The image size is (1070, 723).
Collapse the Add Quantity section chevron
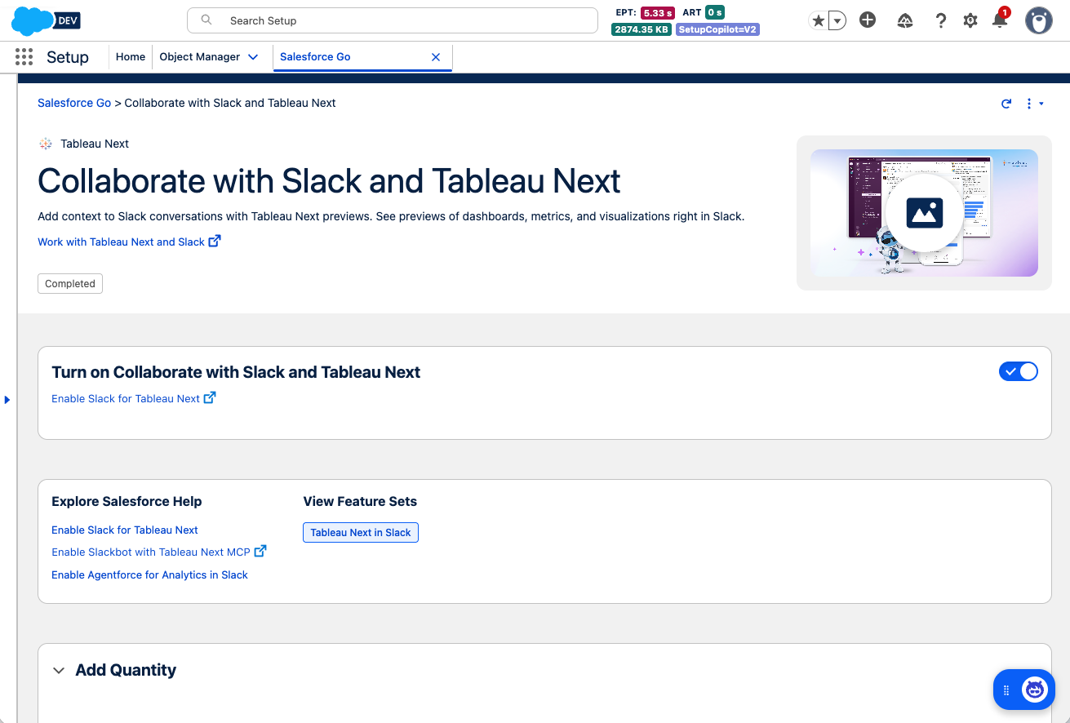coord(59,671)
